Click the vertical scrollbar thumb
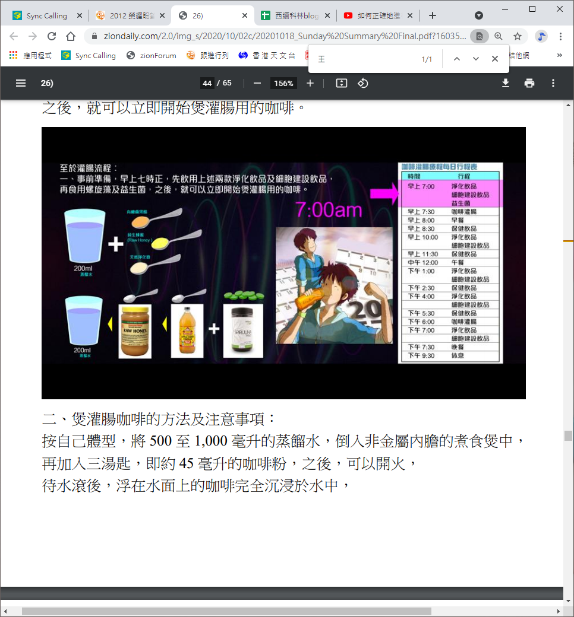Image resolution: width=574 pixels, height=617 pixels. pyautogui.click(x=568, y=435)
